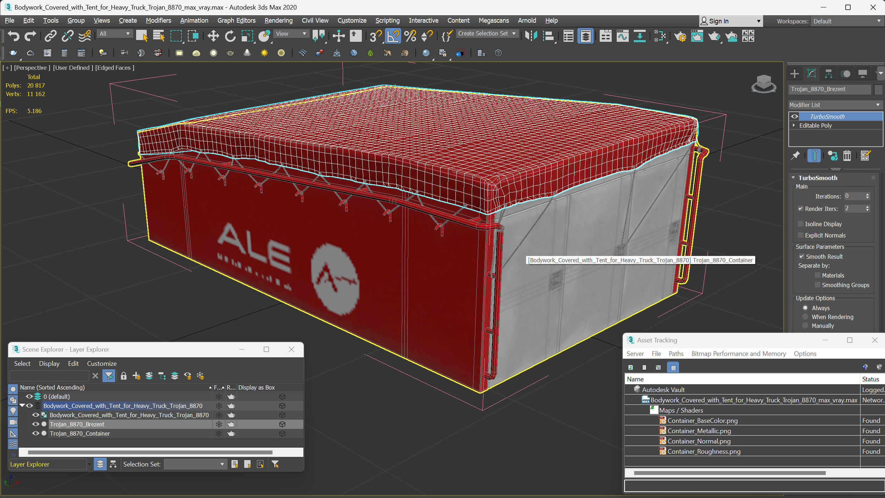The height and width of the screenshot is (498, 885).
Task: Hide the Trojan_8870_Container layer eye
Action: pos(35,433)
